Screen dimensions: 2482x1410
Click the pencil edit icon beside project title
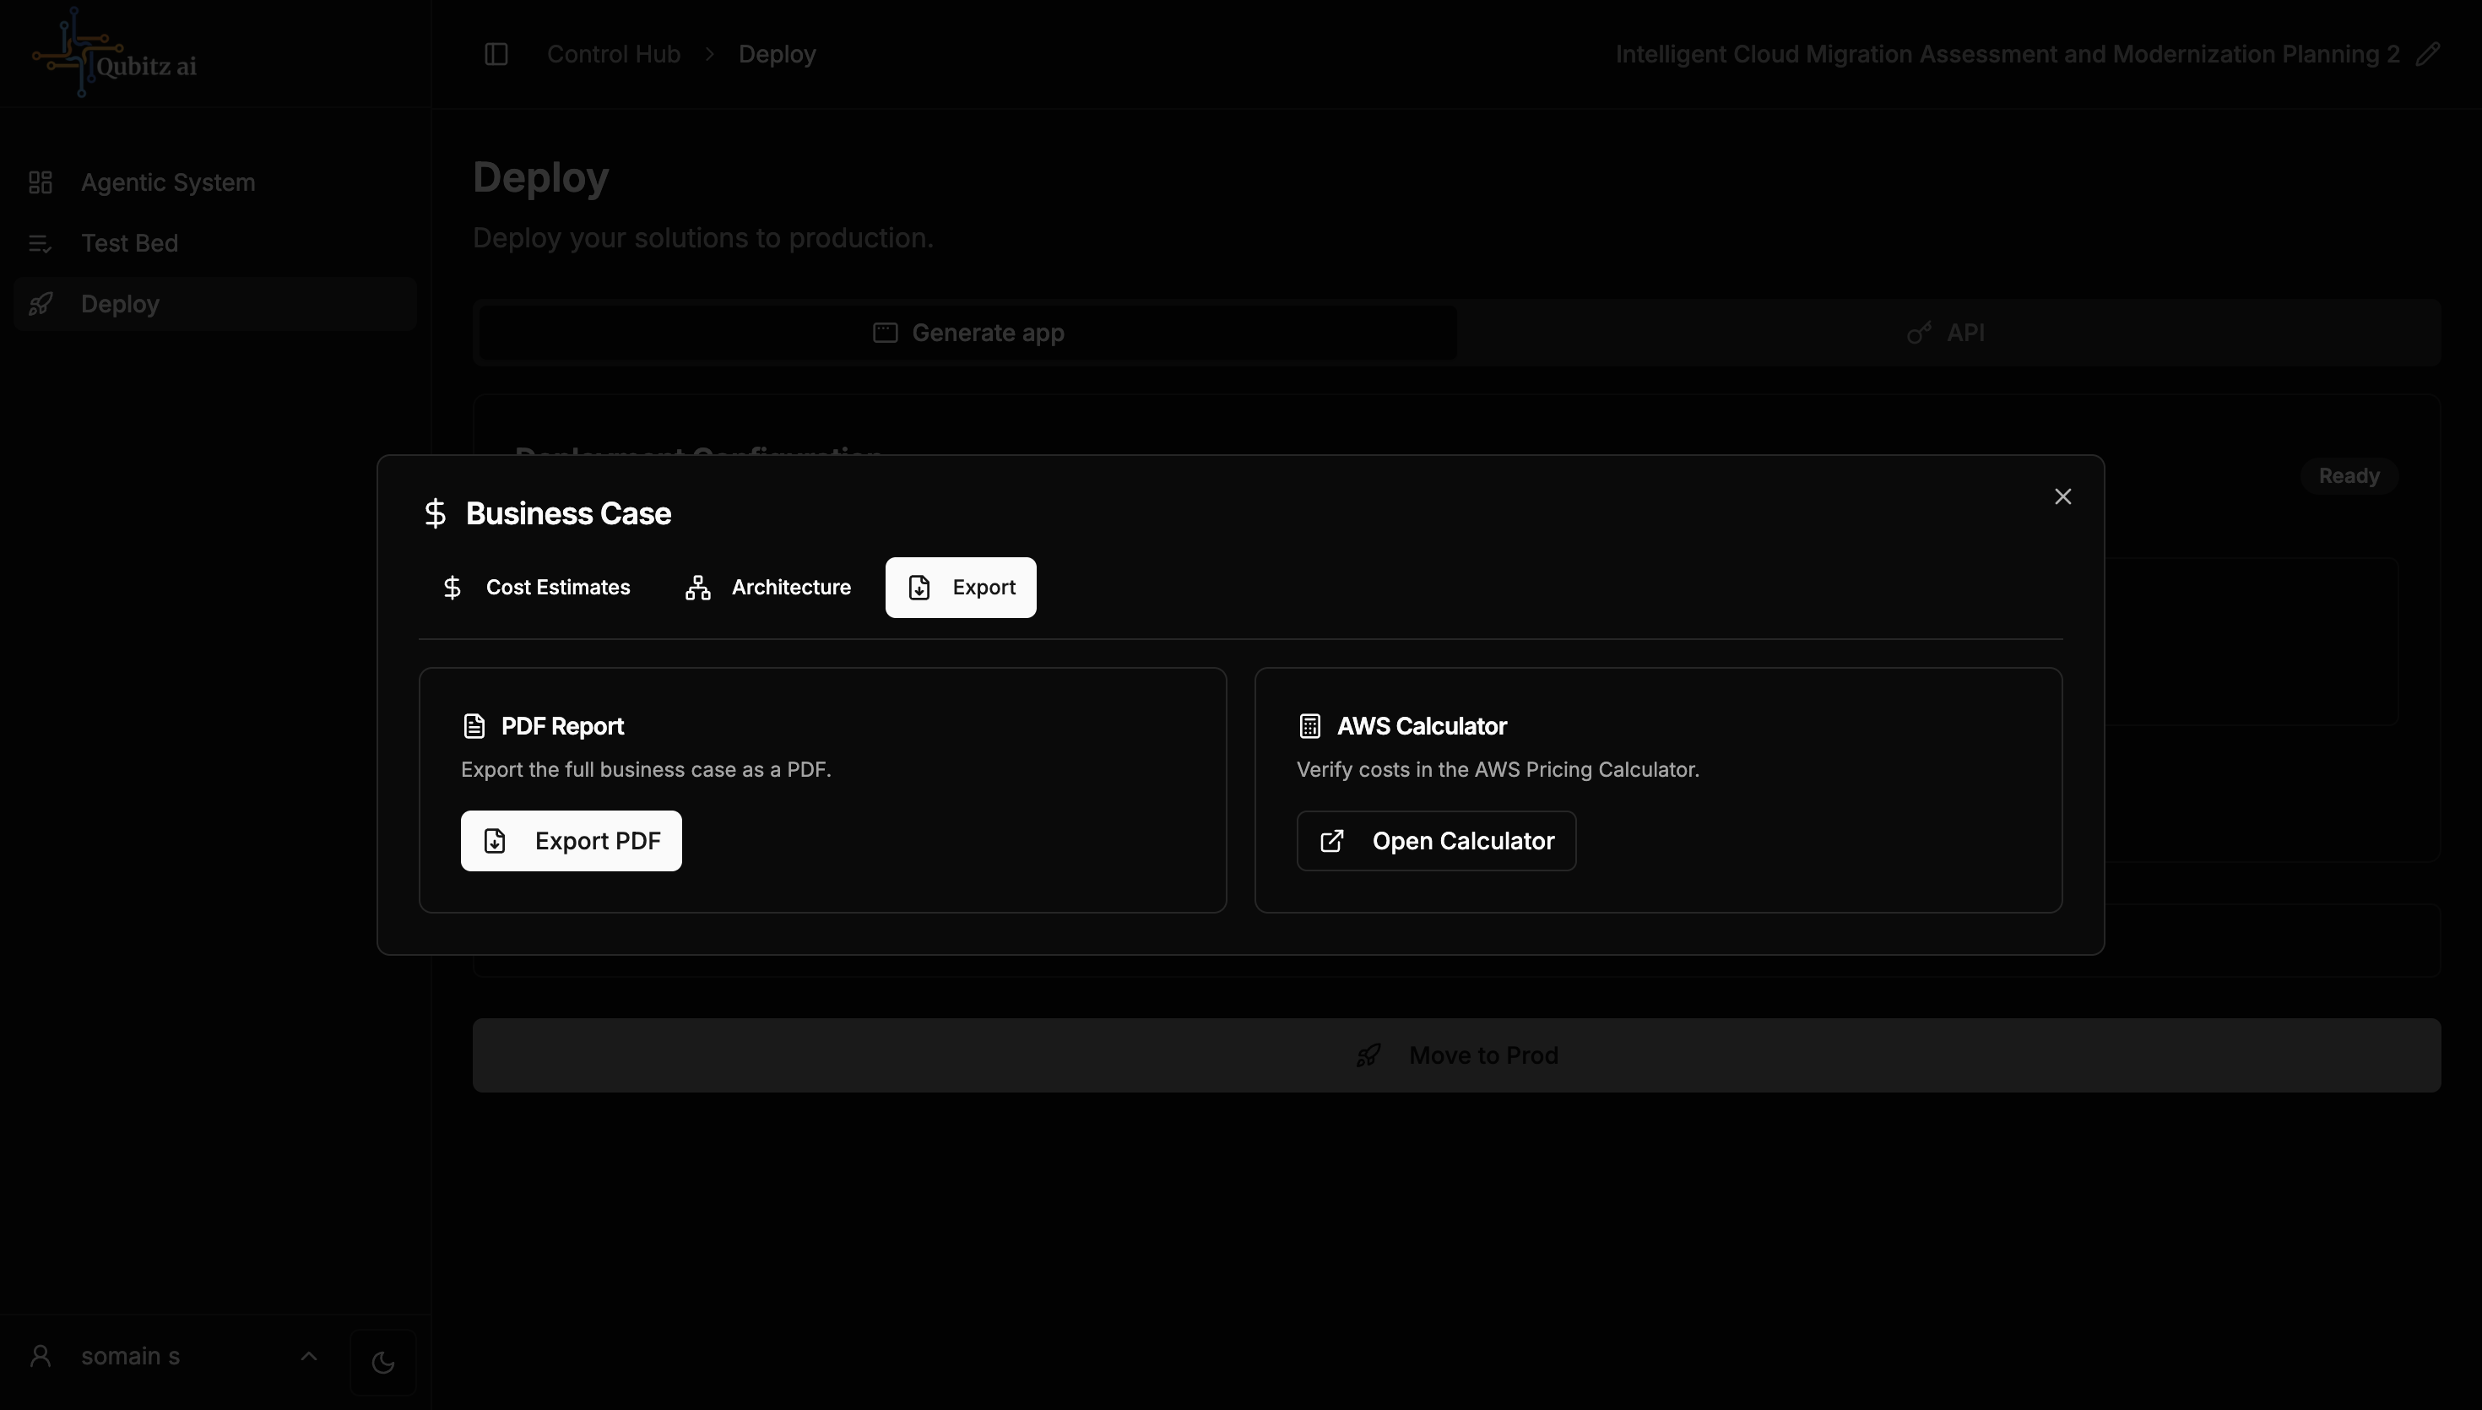[x=2427, y=54]
